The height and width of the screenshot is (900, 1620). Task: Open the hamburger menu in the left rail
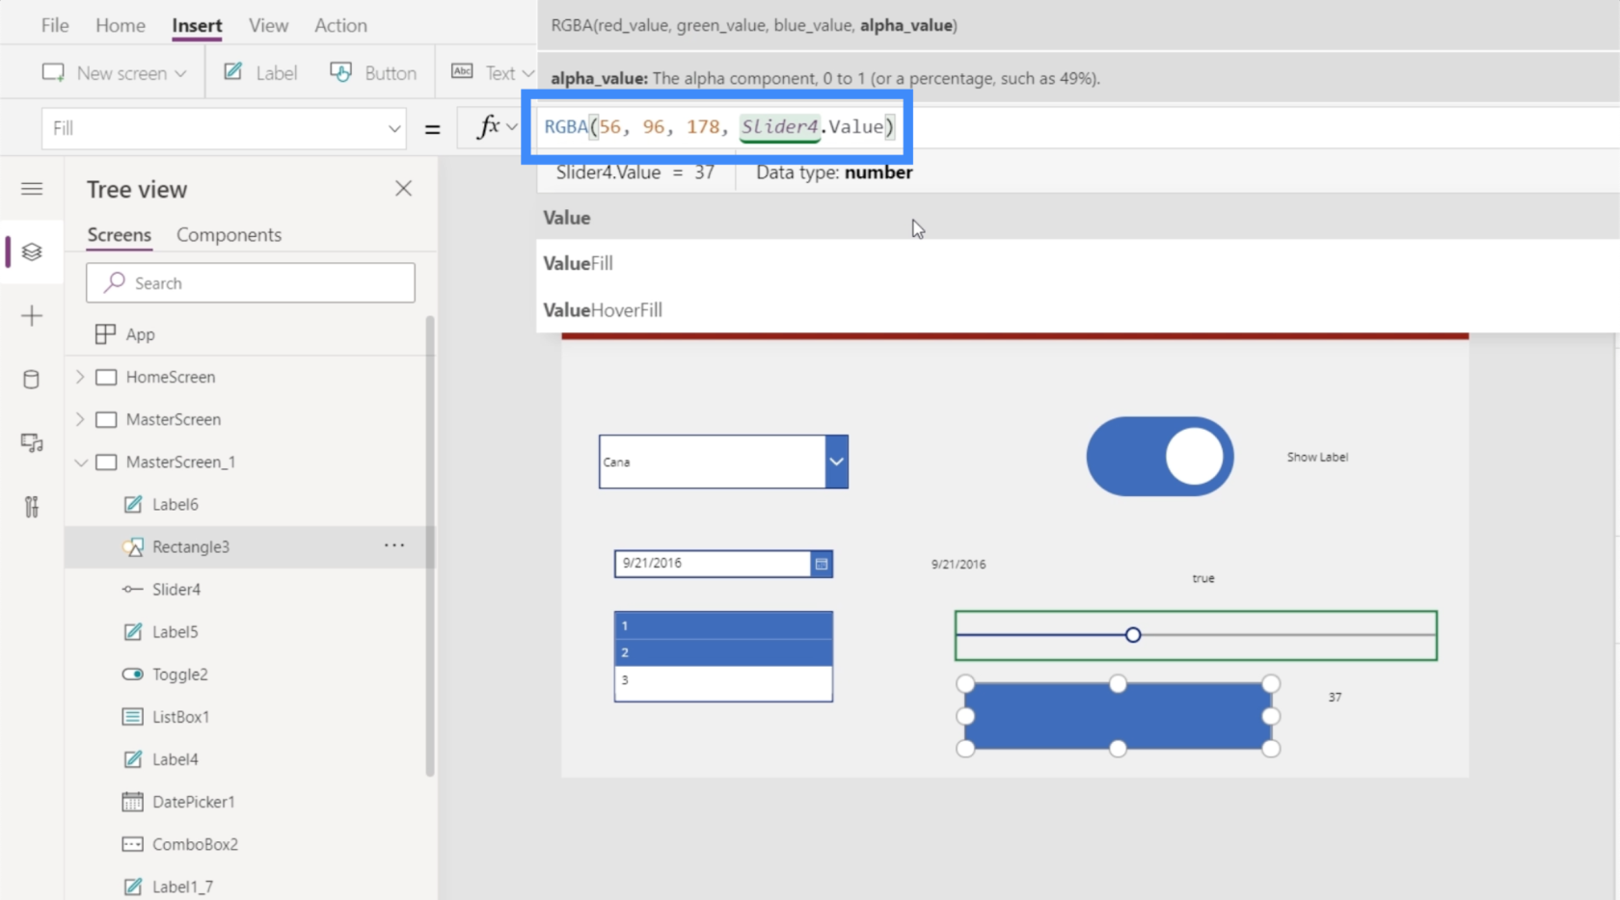[x=32, y=189]
